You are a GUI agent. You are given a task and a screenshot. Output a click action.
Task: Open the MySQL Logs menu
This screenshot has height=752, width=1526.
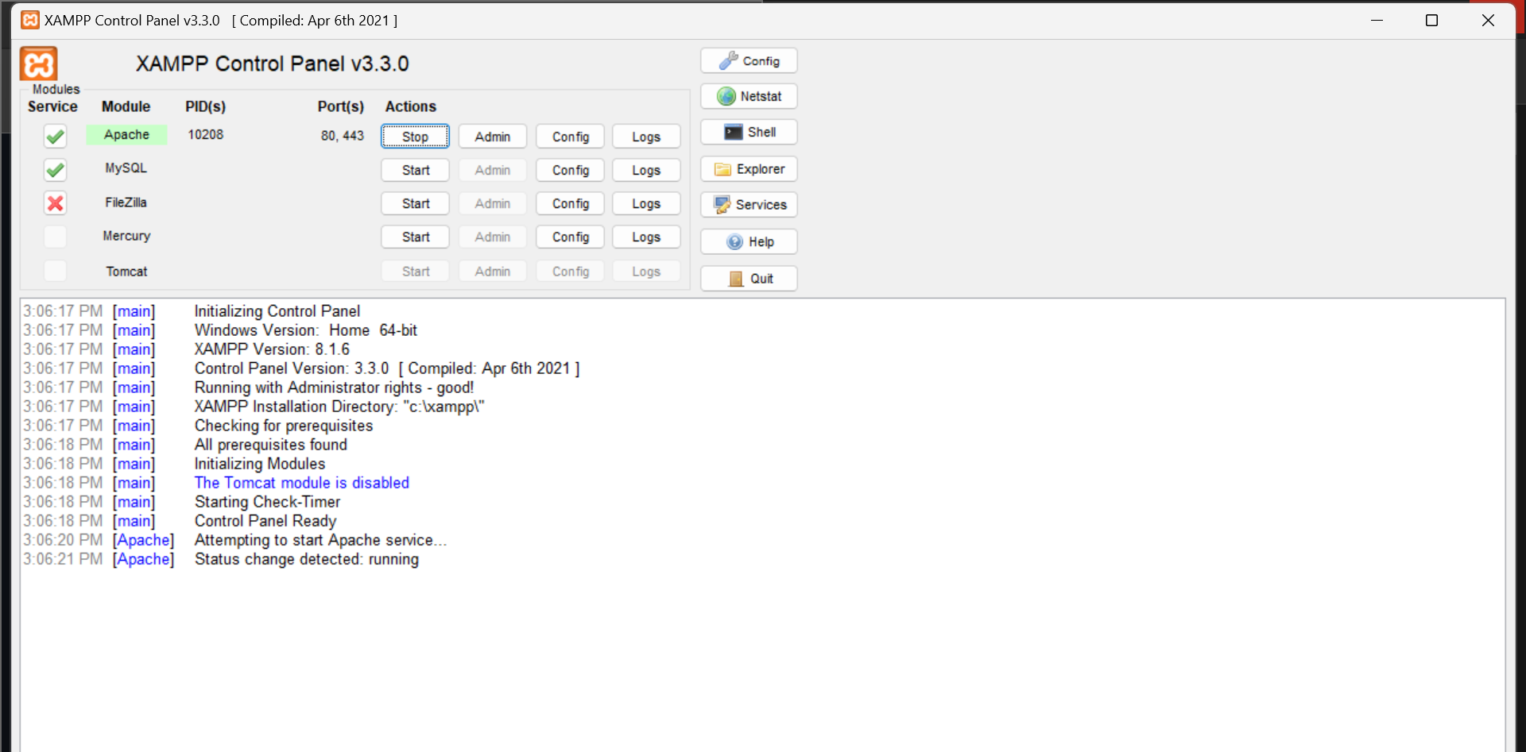(646, 170)
